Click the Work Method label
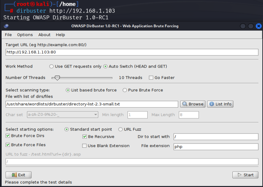The height and width of the screenshot is (187, 263). [x=19, y=67]
